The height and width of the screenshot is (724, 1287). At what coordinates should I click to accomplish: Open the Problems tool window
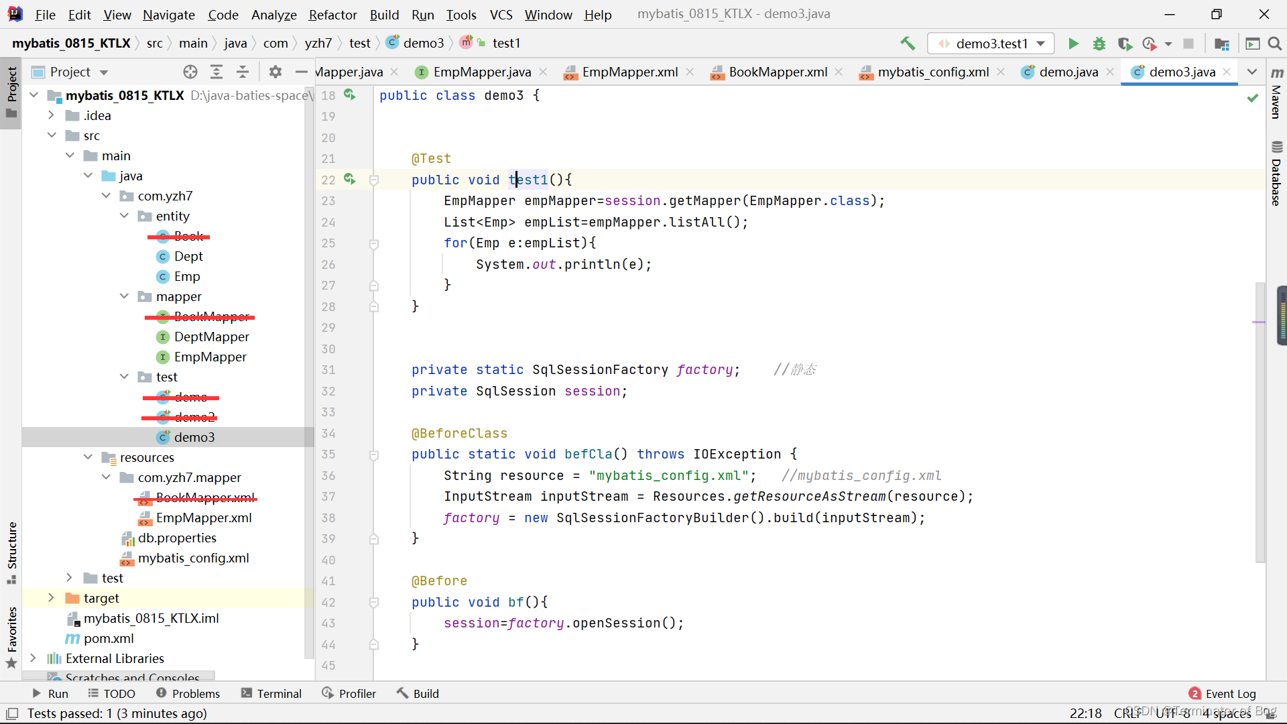188,694
